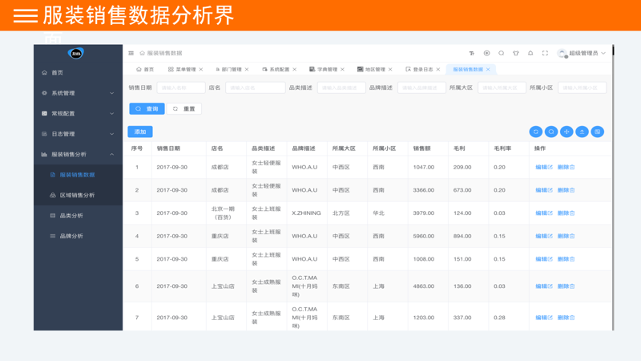Click the refresh round button above table
The image size is (641, 361).
[x=536, y=132]
